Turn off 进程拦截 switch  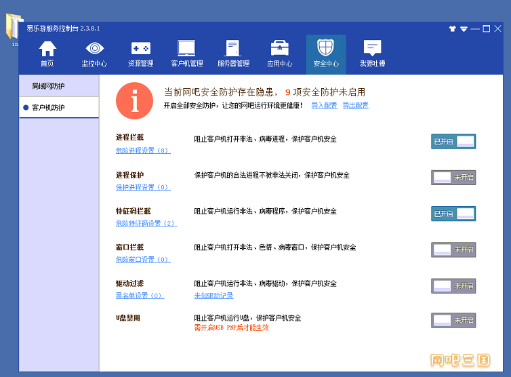click(x=453, y=142)
